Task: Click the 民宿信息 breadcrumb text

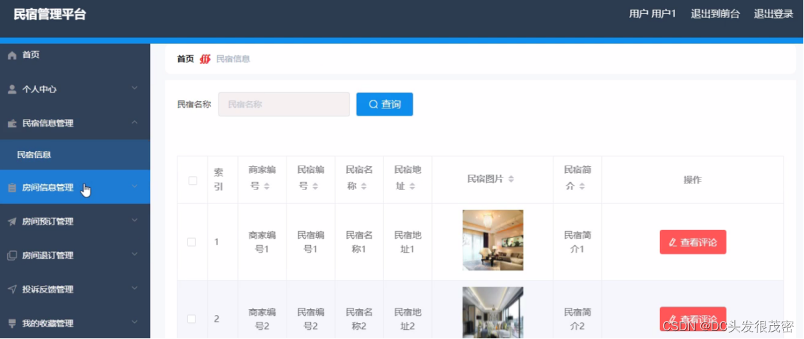Action: tap(233, 59)
